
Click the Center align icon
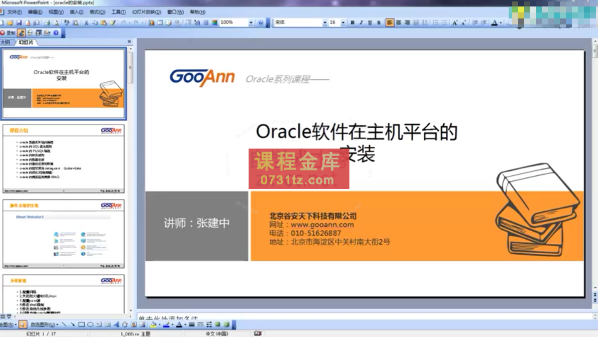click(x=398, y=23)
